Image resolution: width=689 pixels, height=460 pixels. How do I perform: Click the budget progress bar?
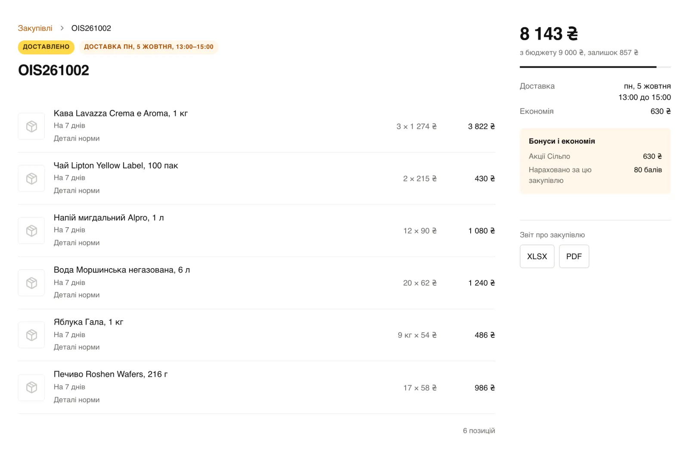595,67
